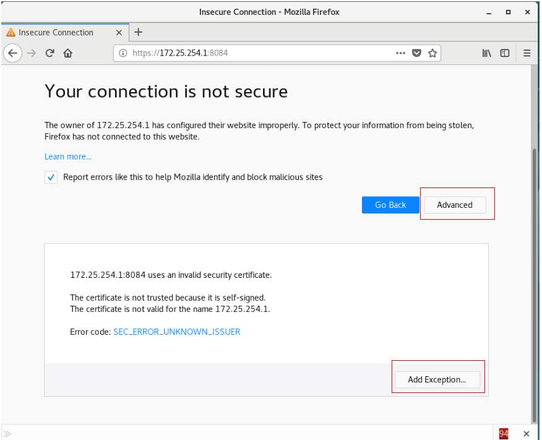Image resolution: width=542 pixels, height=440 pixels.
Task: Minimize the Firefox window
Action: (489, 12)
